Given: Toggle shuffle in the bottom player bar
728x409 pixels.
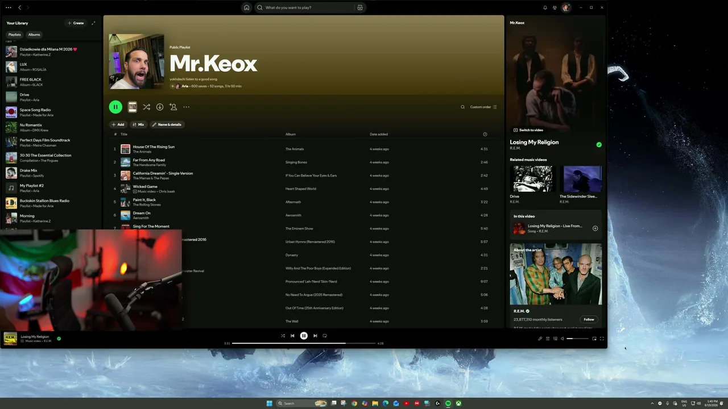Looking at the screenshot, I should coord(283,336).
